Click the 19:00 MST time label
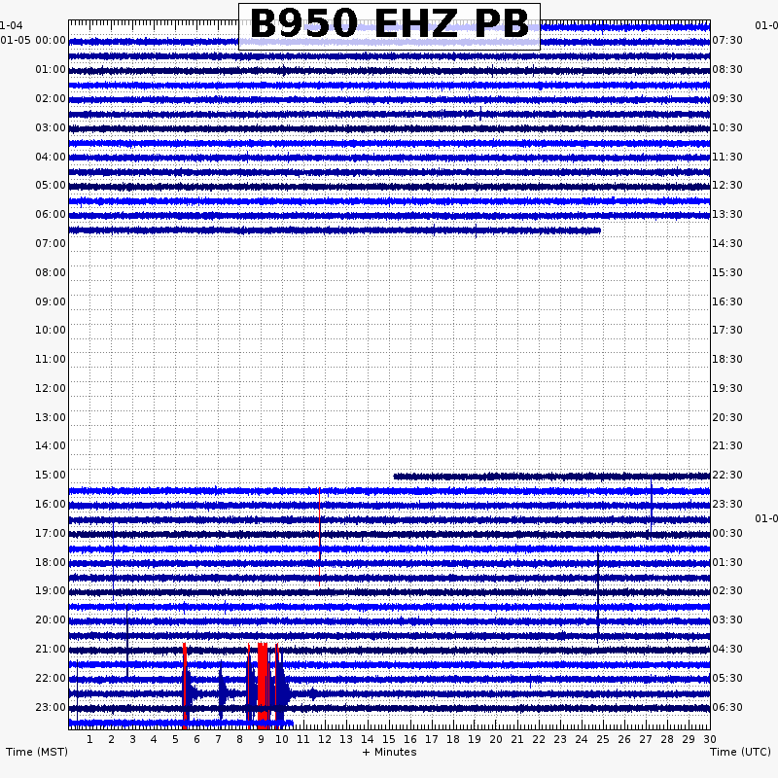The image size is (778, 778). pos(51,591)
